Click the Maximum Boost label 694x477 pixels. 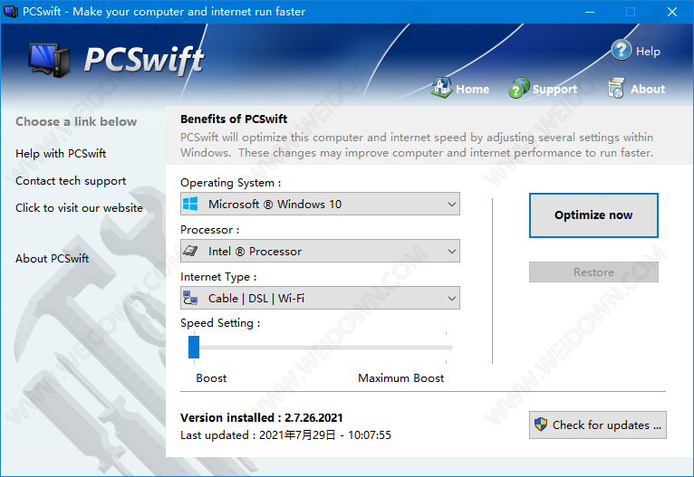point(401,378)
